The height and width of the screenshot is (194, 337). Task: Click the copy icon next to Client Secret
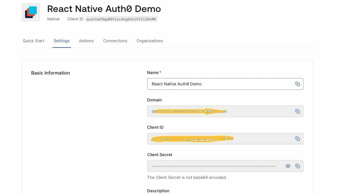tap(298, 166)
